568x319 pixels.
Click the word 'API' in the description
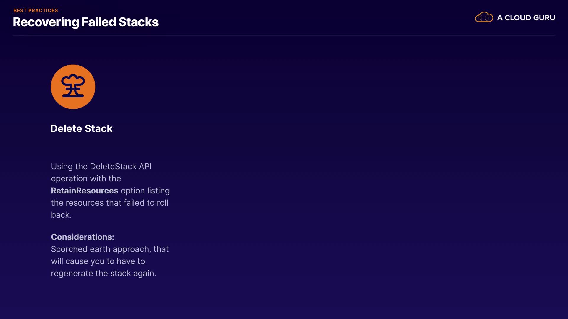tap(145, 166)
